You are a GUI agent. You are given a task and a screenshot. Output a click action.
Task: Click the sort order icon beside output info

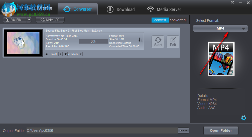click(140, 40)
